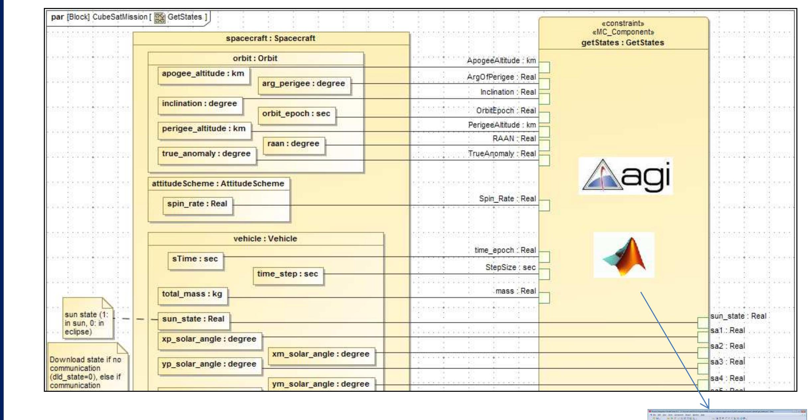The height and width of the screenshot is (420, 812).
Task: Select the ApogeeAltitude : km port square
Action: pos(544,67)
